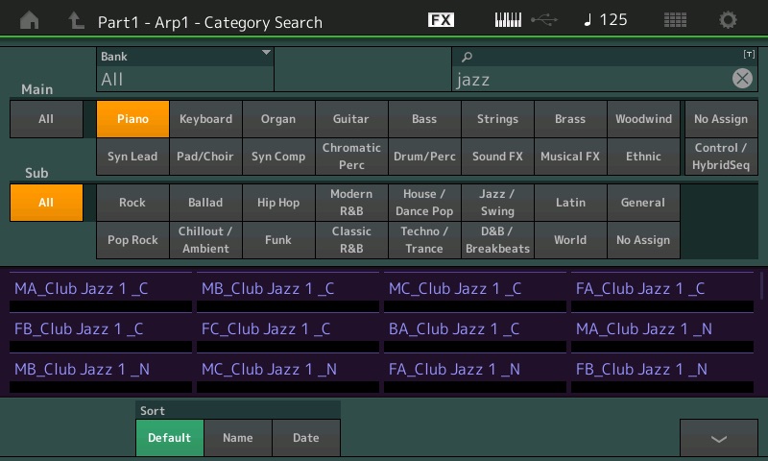Sort results by Date

[x=306, y=438]
